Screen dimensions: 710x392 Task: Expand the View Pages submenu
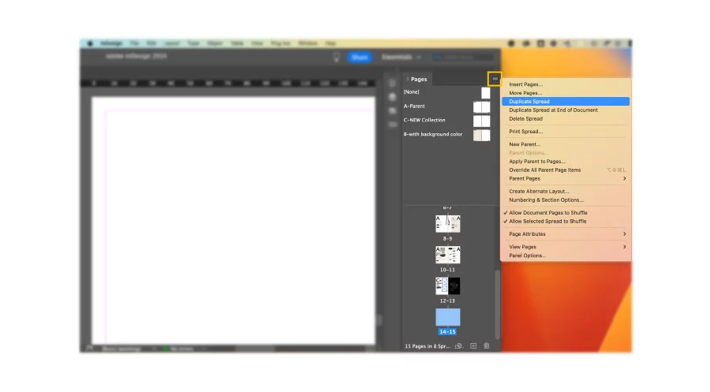pos(565,247)
